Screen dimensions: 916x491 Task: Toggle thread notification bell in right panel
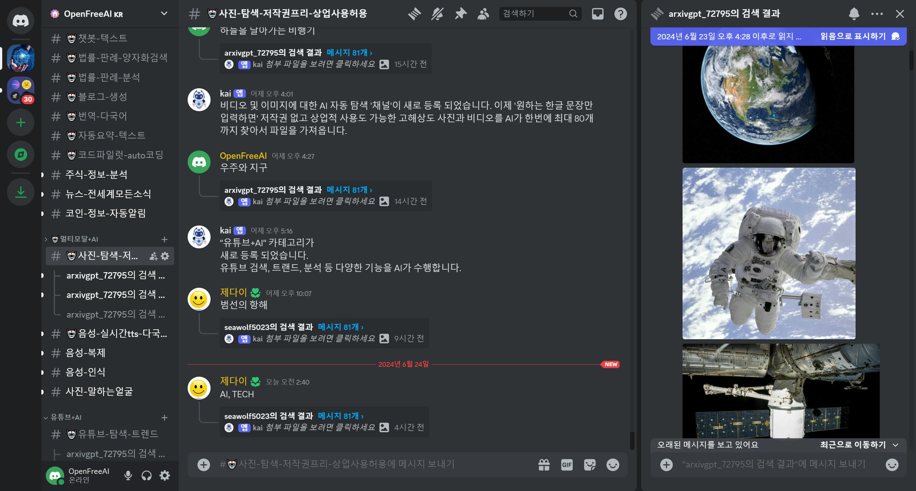[854, 14]
